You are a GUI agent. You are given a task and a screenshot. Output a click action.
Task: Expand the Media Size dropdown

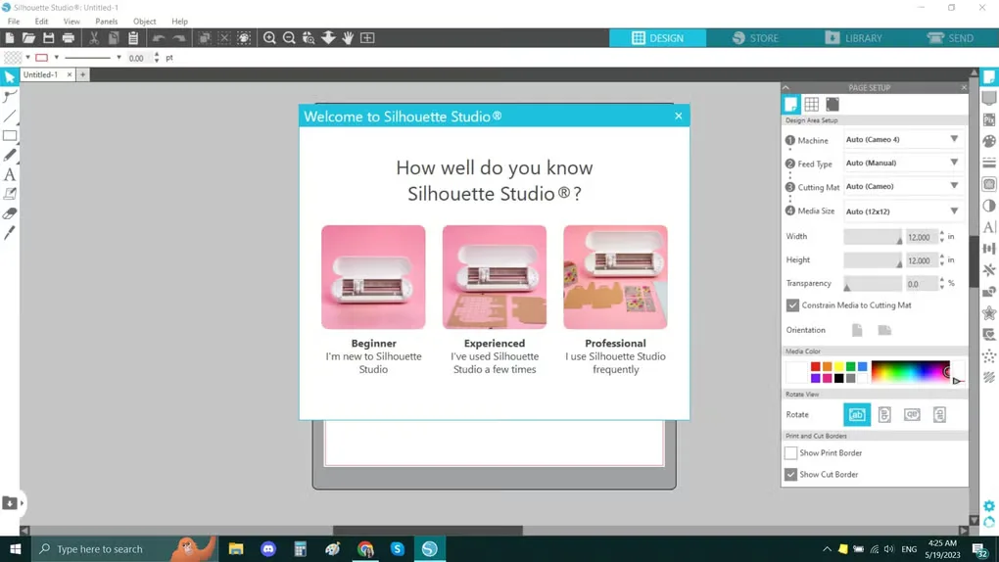[x=954, y=211]
